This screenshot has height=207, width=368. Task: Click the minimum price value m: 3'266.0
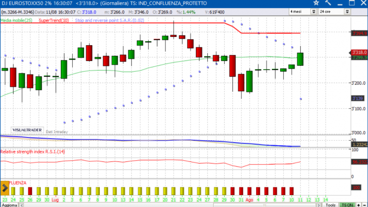115,12
